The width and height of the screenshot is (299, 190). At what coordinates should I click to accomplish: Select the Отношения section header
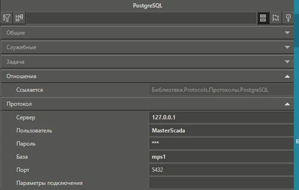(x=147, y=76)
